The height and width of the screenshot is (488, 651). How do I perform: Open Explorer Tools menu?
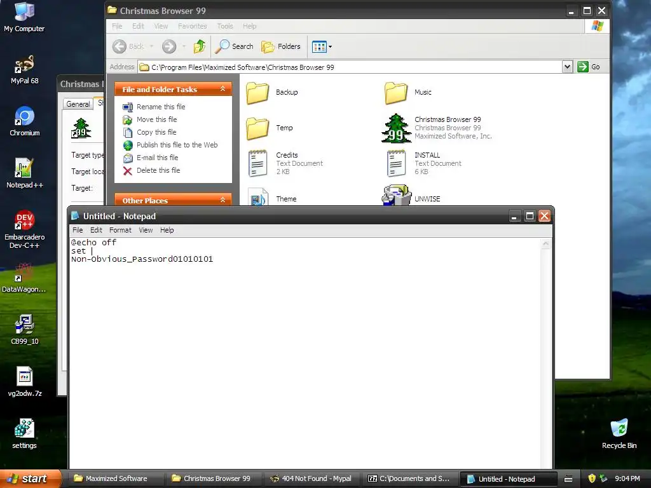[225, 26]
